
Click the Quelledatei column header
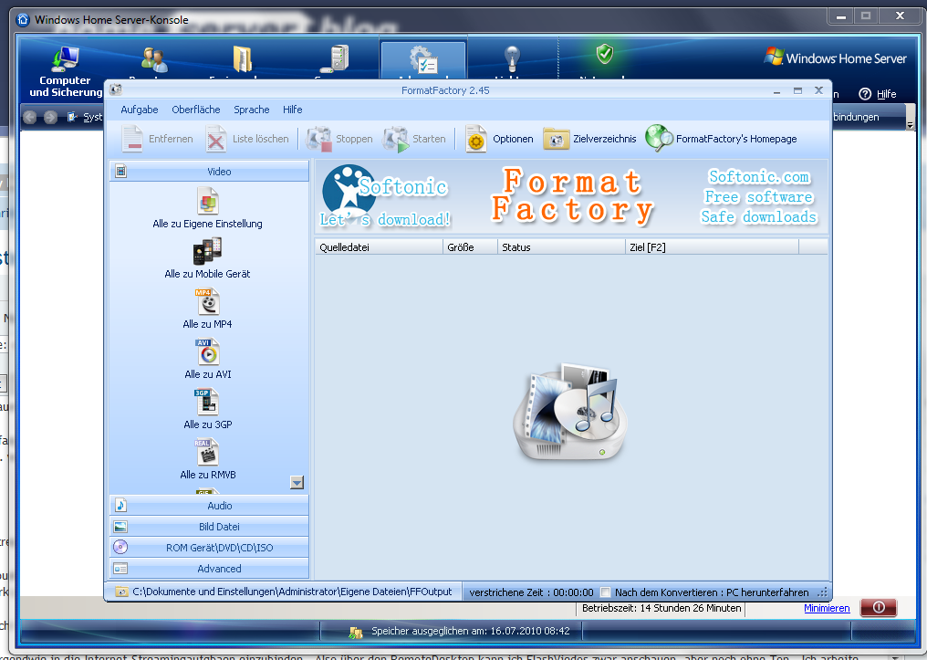(x=379, y=247)
